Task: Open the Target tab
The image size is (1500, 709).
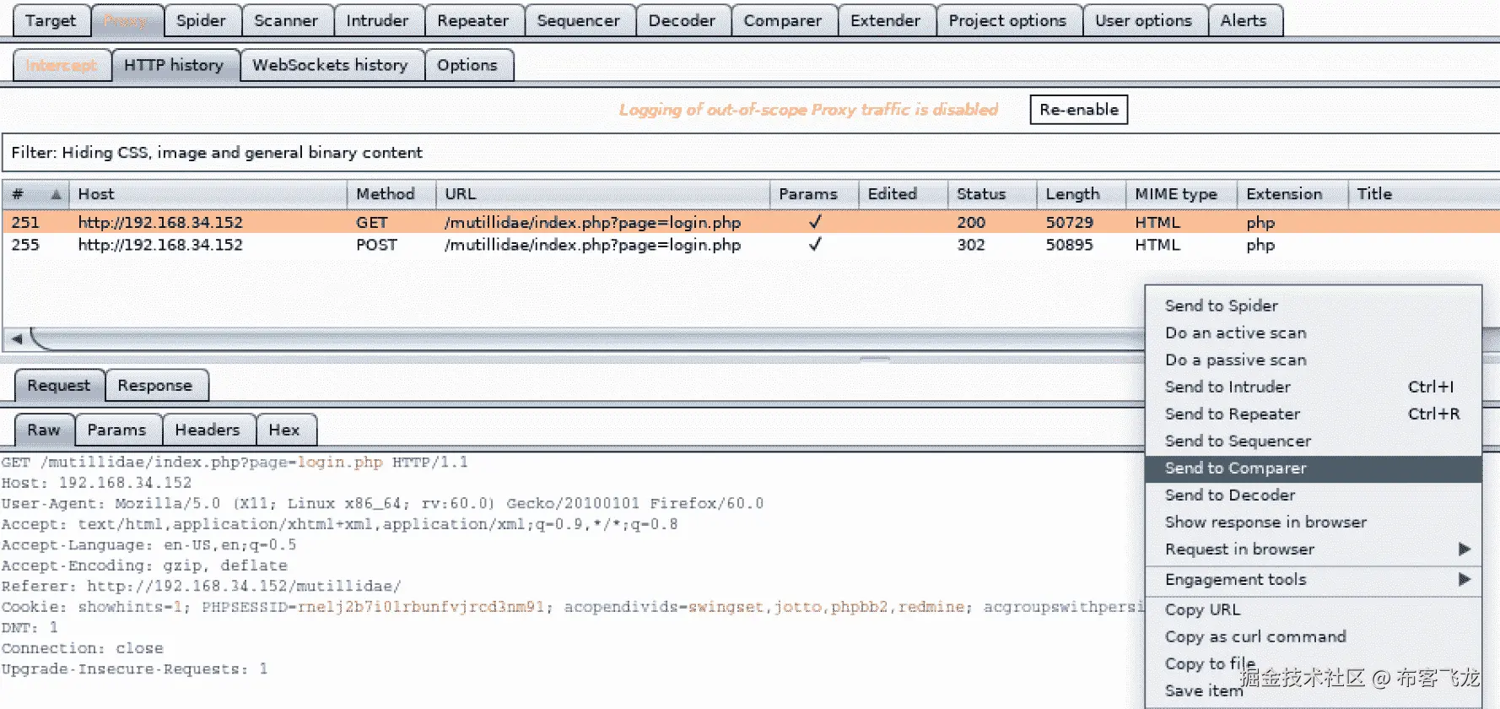Action: tap(50, 20)
